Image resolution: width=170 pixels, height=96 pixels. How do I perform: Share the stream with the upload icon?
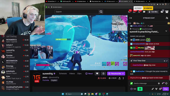point(120,78)
